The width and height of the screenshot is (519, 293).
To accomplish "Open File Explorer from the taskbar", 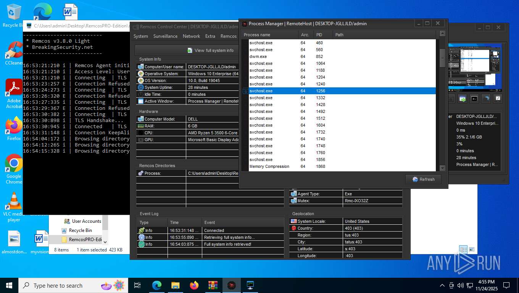I will (x=175, y=285).
